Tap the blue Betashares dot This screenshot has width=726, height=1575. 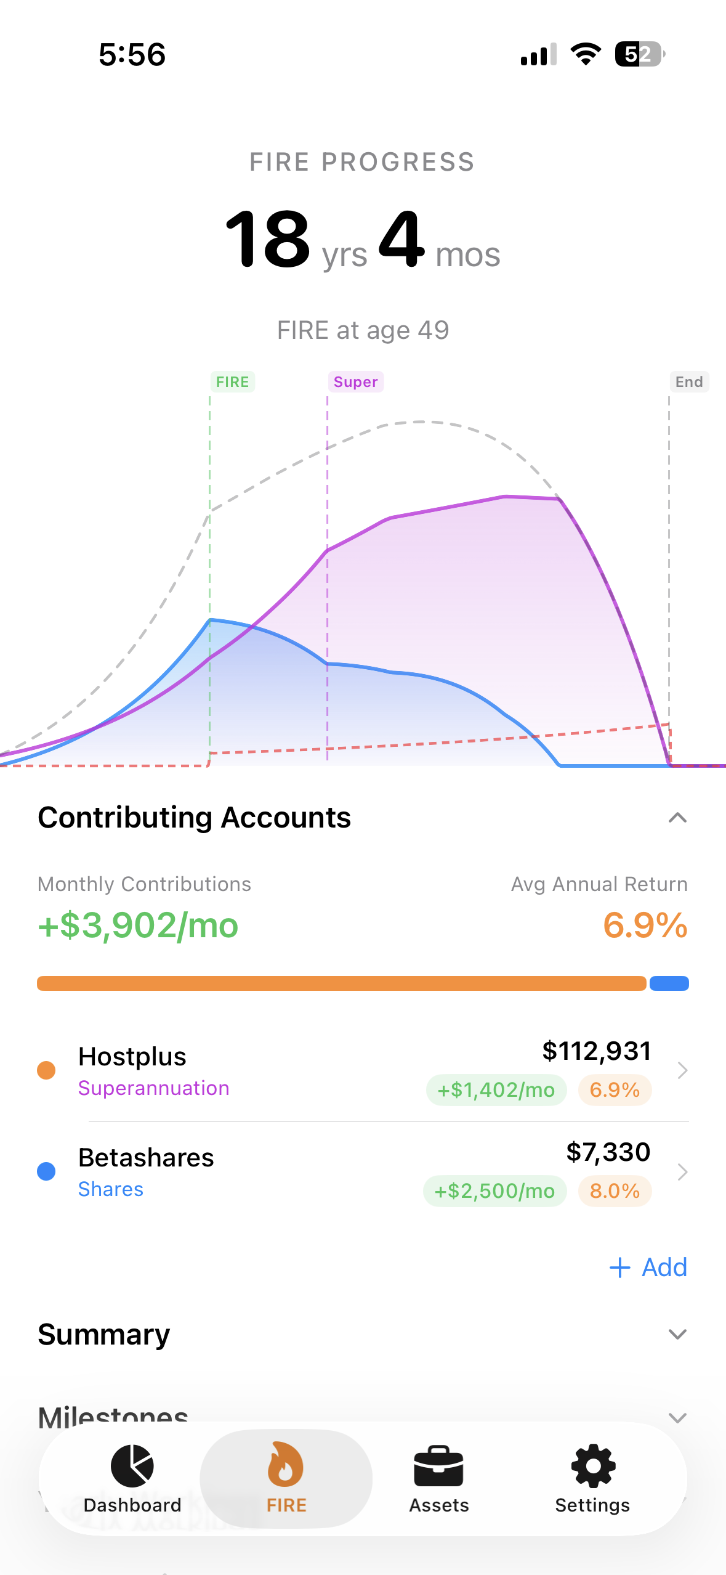pyautogui.click(x=46, y=1171)
